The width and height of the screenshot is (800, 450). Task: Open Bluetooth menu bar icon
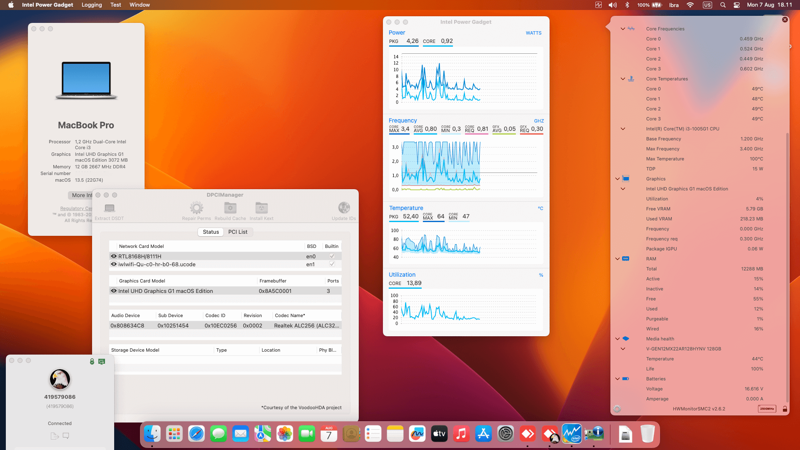(x=627, y=5)
